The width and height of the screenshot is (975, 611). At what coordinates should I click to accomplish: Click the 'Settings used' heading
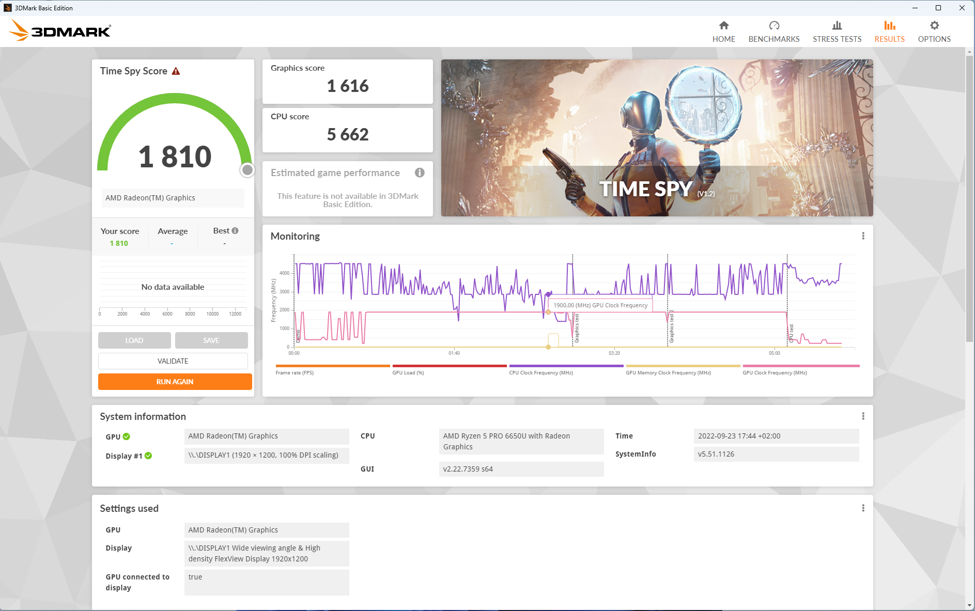click(x=129, y=508)
